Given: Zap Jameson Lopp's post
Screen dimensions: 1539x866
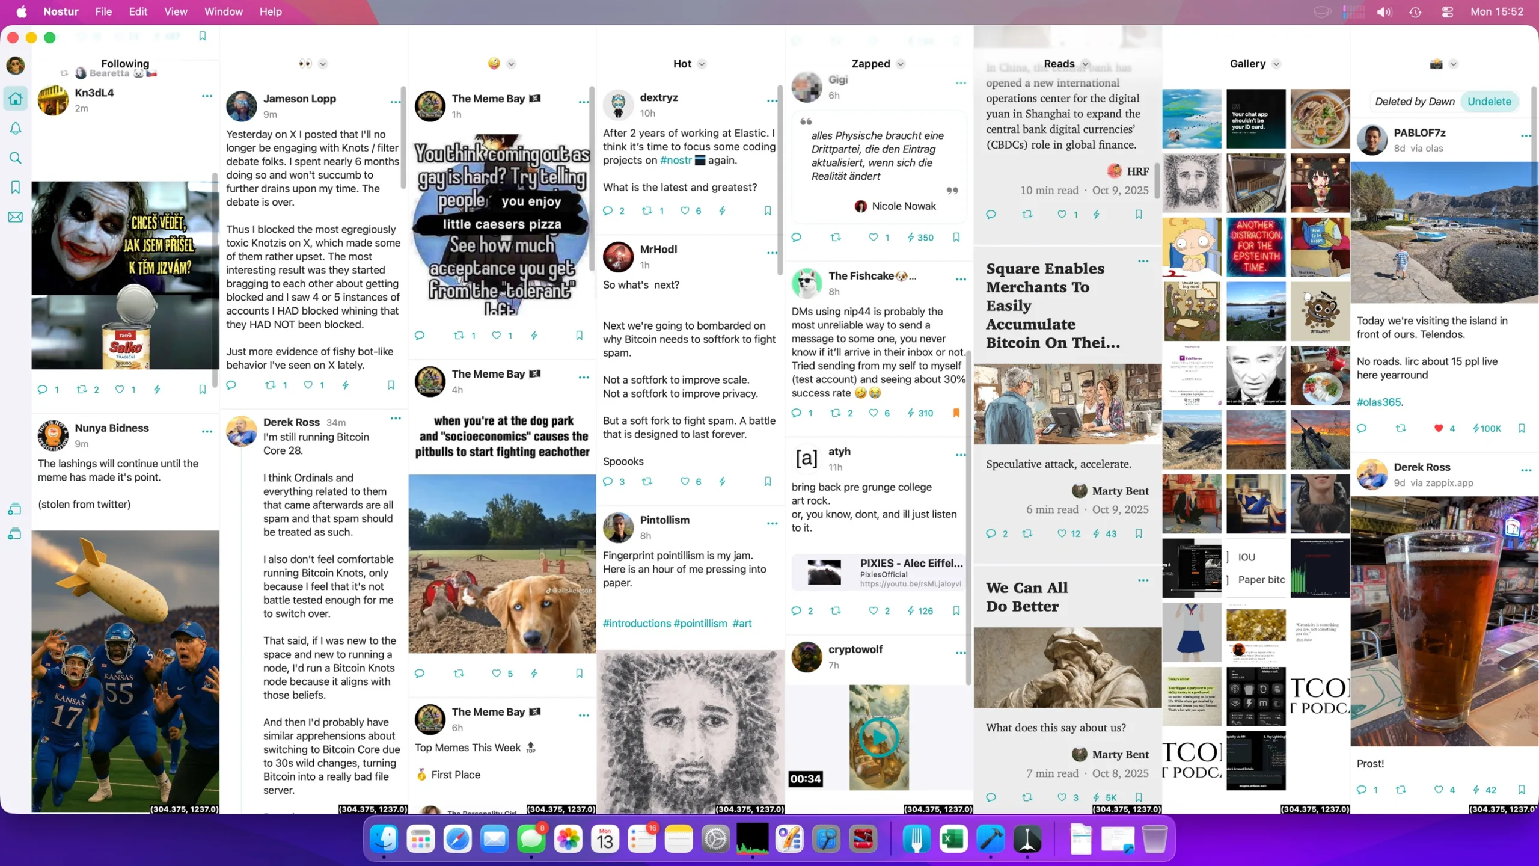Looking at the screenshot, I should pyautogui.click(x=345, y=385).
